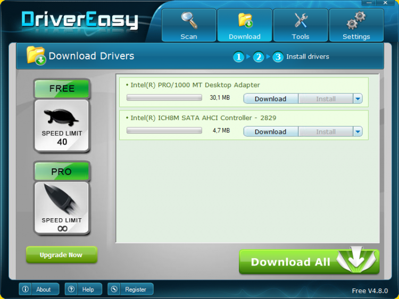Click the About info icon

25,289
